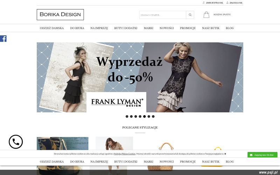Open 'Odzież damska' in sticky bottom menu
The image size is (280, 175).
pos(52,162)
